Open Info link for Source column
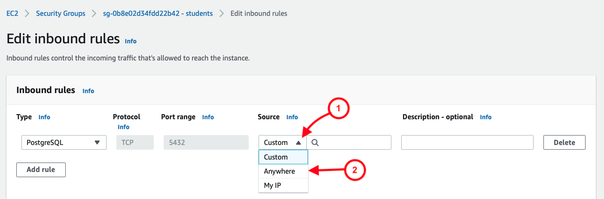 [x=292, y=117]
